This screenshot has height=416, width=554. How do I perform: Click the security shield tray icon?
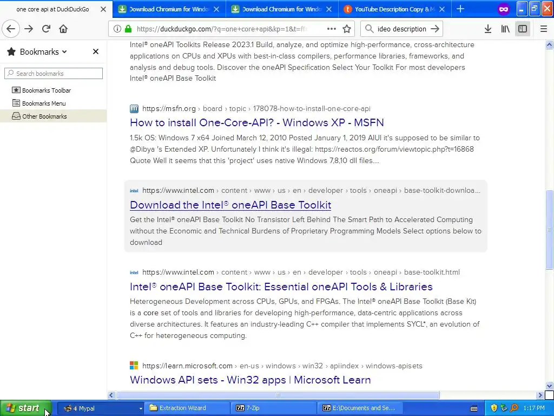click(494, 408)
